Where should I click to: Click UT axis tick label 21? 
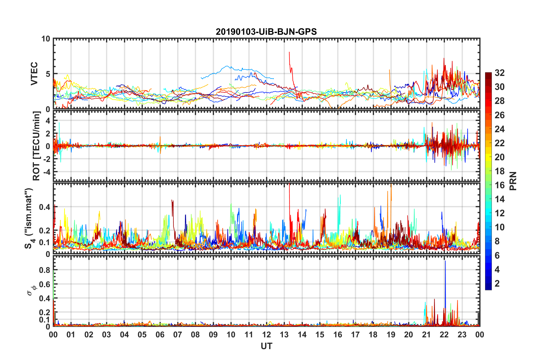coord(427,335)
